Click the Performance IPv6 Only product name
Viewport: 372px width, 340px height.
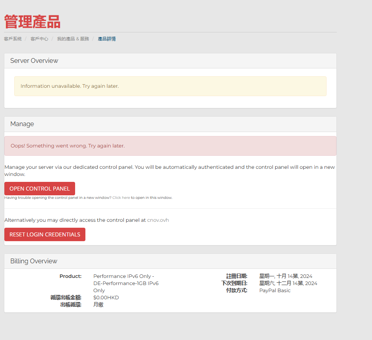coord(126,283)
